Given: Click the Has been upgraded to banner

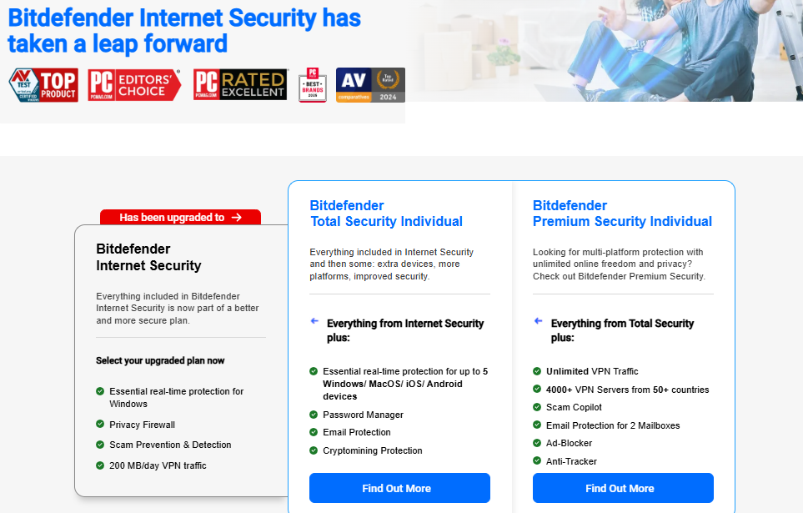Looking at the screenshot, I should point(180,217).
